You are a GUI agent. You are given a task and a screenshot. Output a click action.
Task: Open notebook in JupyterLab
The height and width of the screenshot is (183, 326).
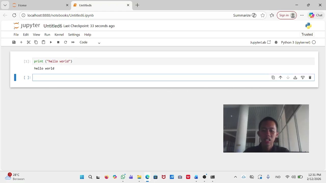[x=260, y=42]
